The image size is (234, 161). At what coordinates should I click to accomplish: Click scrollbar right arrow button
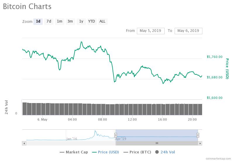200,143
